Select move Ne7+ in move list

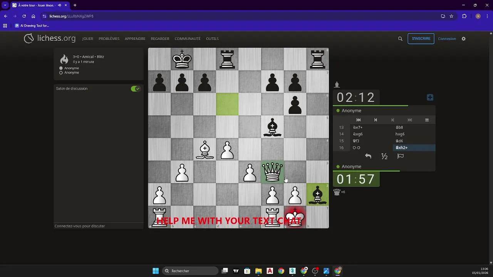tap(372, 127)
